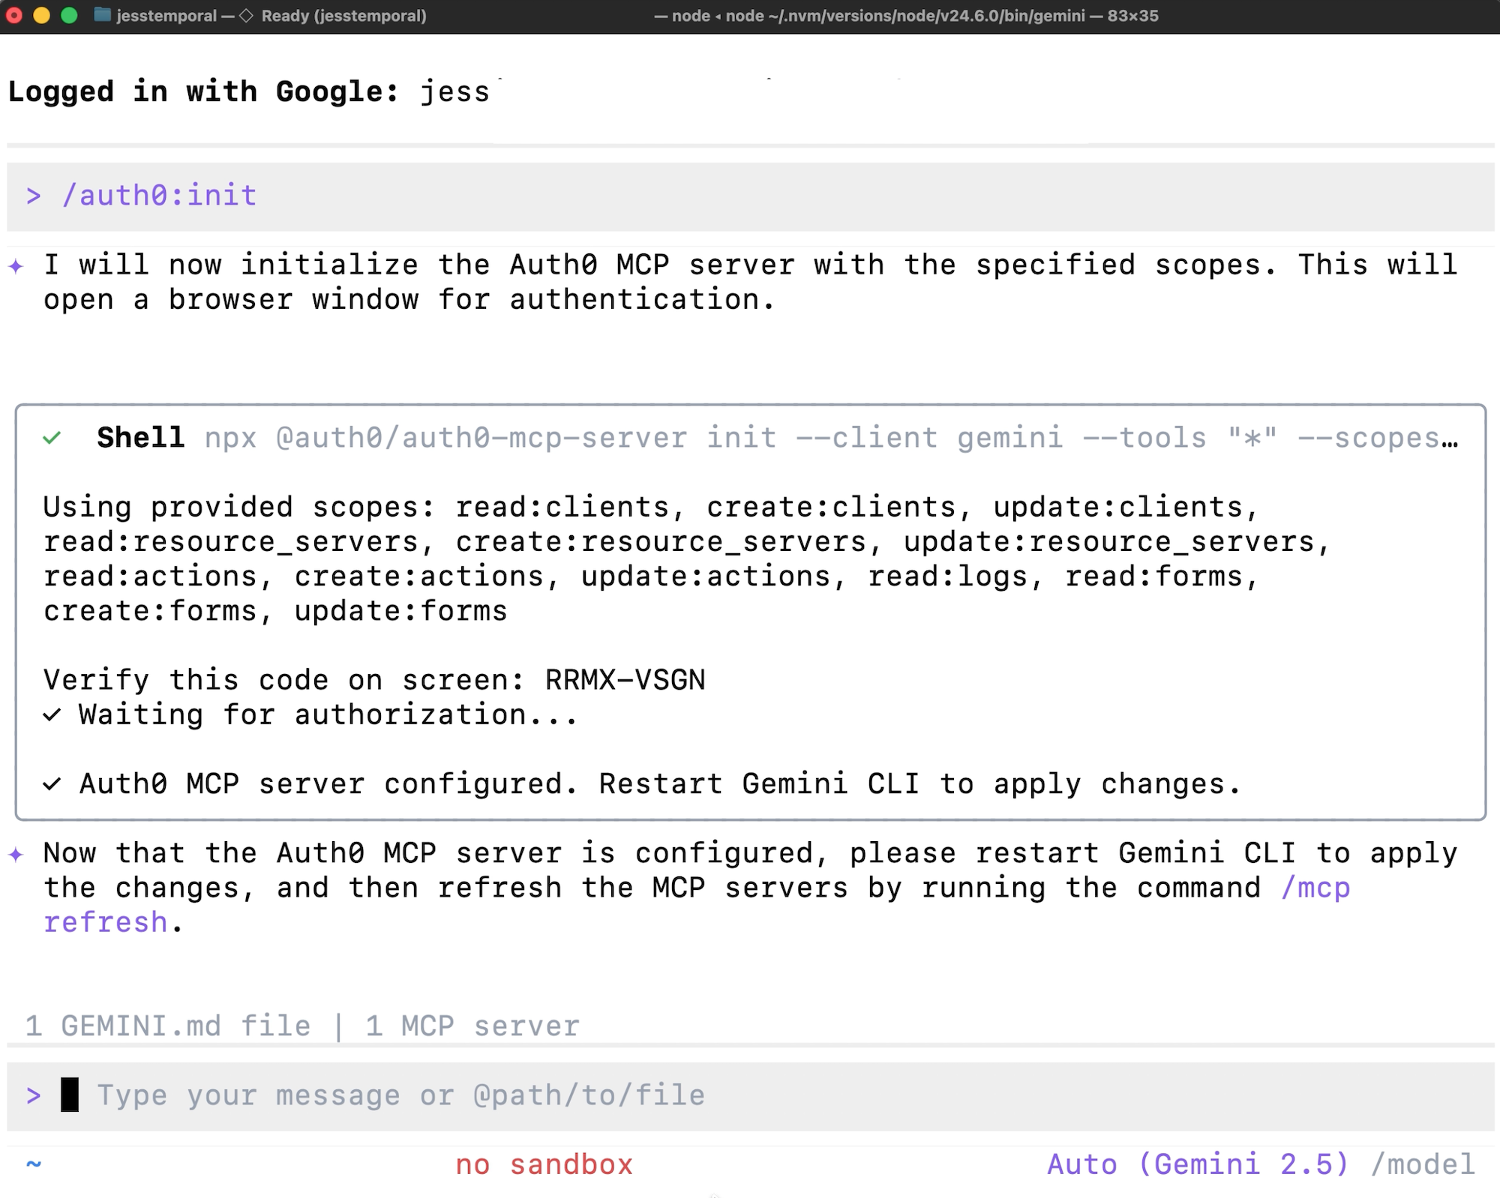Click the folder icon in the title bar
Image resolution: width=1500 pixels, height=1198 pixels.
pyautogui.click(x=101, y=15)
